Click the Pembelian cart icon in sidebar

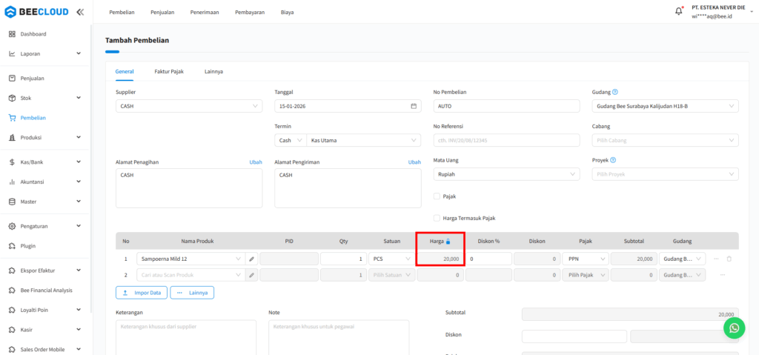tap(13, 118)
